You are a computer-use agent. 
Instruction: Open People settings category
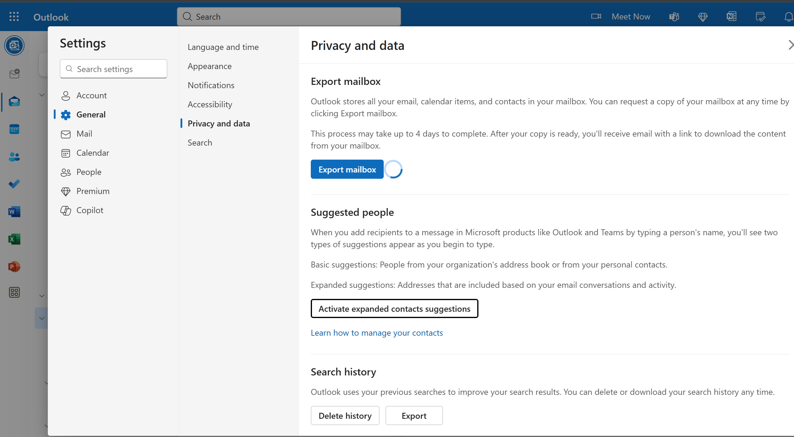114,172
